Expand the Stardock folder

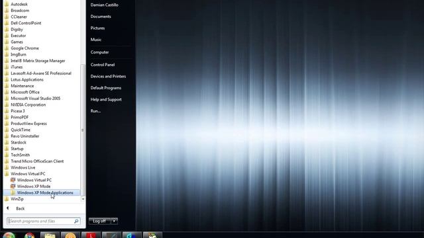pyautogui.click(x=19, y=142)
